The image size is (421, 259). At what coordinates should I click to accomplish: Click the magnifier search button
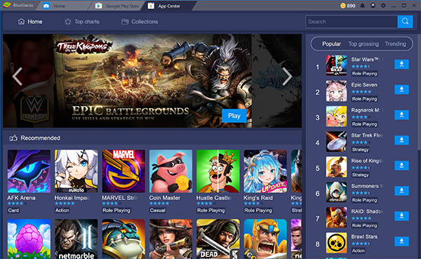tap(405, 22)
